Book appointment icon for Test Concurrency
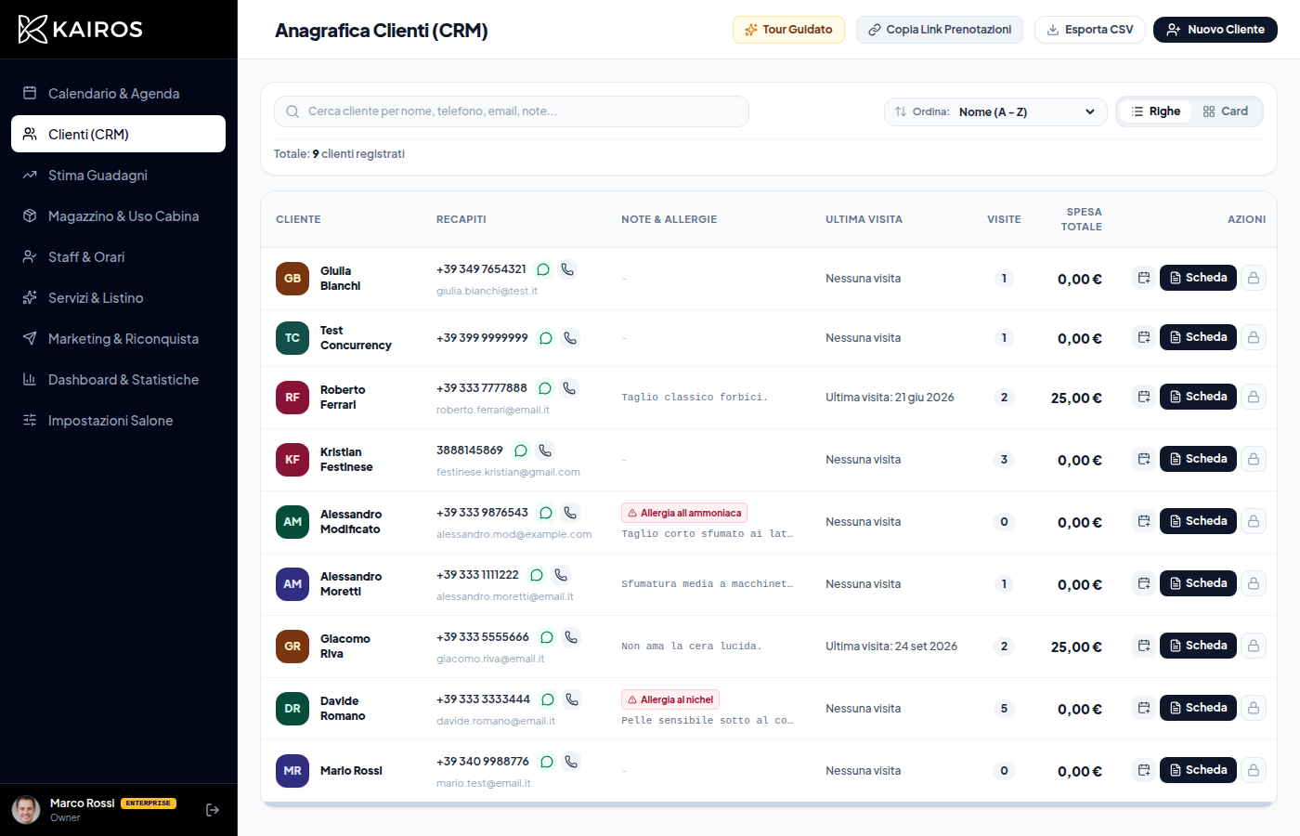The width and height of the screenshot is (1300, 836). [1144, 337]
